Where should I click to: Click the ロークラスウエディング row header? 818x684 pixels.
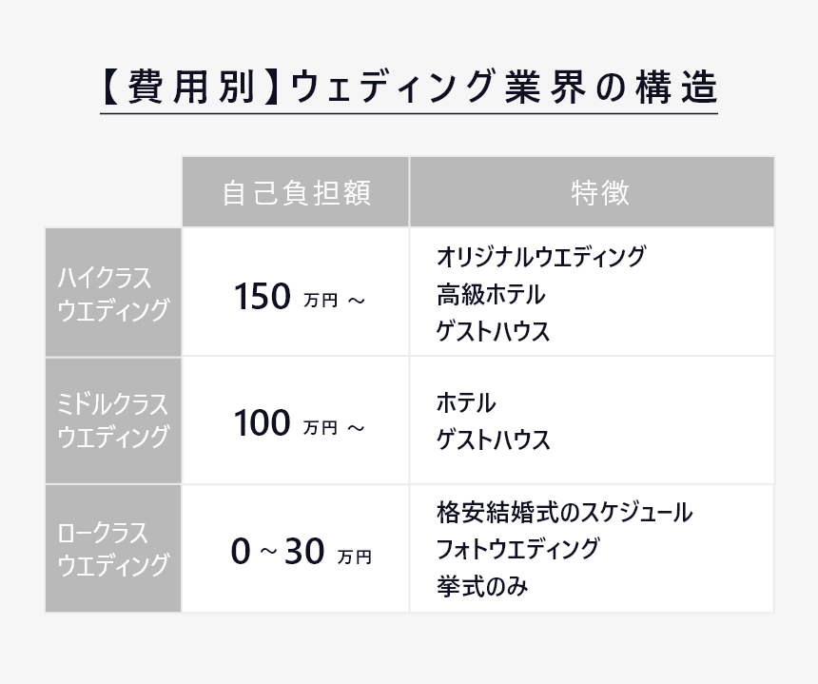click(113, 548)
